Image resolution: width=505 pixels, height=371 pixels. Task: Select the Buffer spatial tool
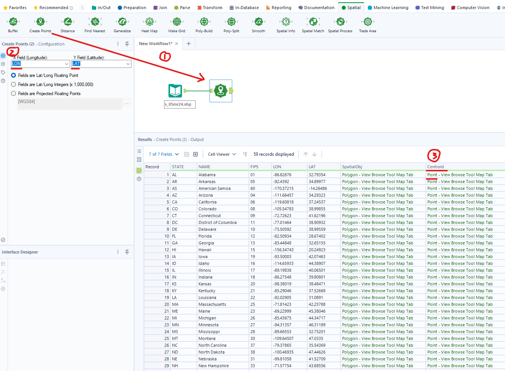[x=13, y=22]
